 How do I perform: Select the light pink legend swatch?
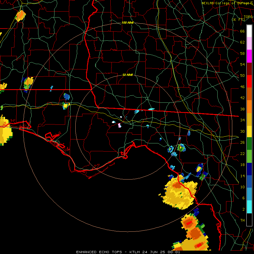pyautogui.click(x=249, y=43)
